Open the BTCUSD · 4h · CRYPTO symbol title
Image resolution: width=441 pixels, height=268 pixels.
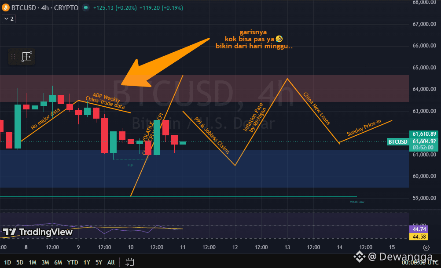point(45,7)
